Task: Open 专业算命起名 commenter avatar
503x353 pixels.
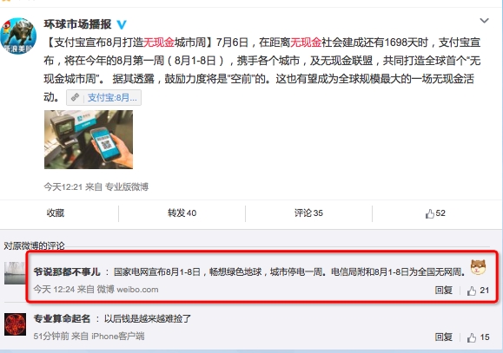Action: coord(15,324)
